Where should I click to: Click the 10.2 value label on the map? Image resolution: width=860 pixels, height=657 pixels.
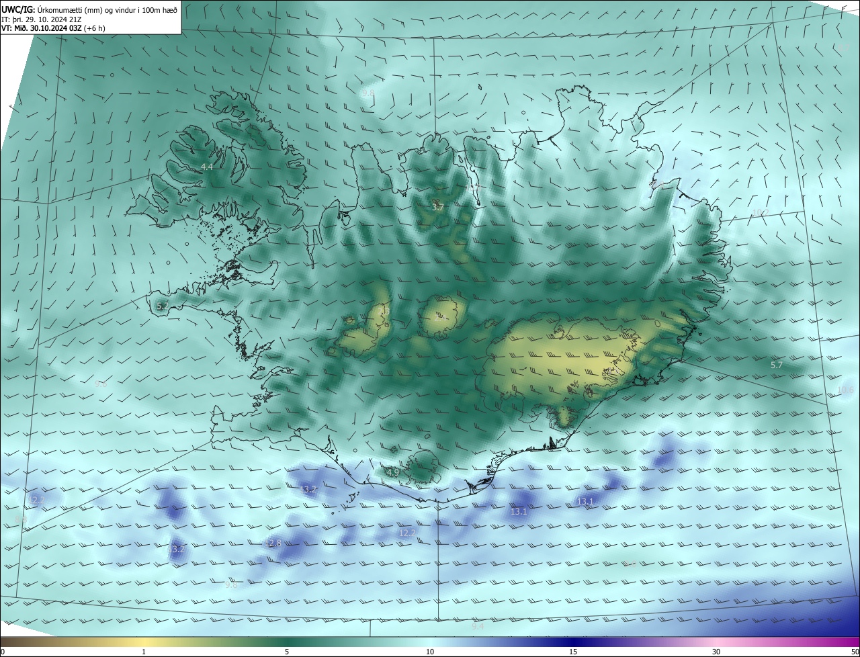coord(760,212)
